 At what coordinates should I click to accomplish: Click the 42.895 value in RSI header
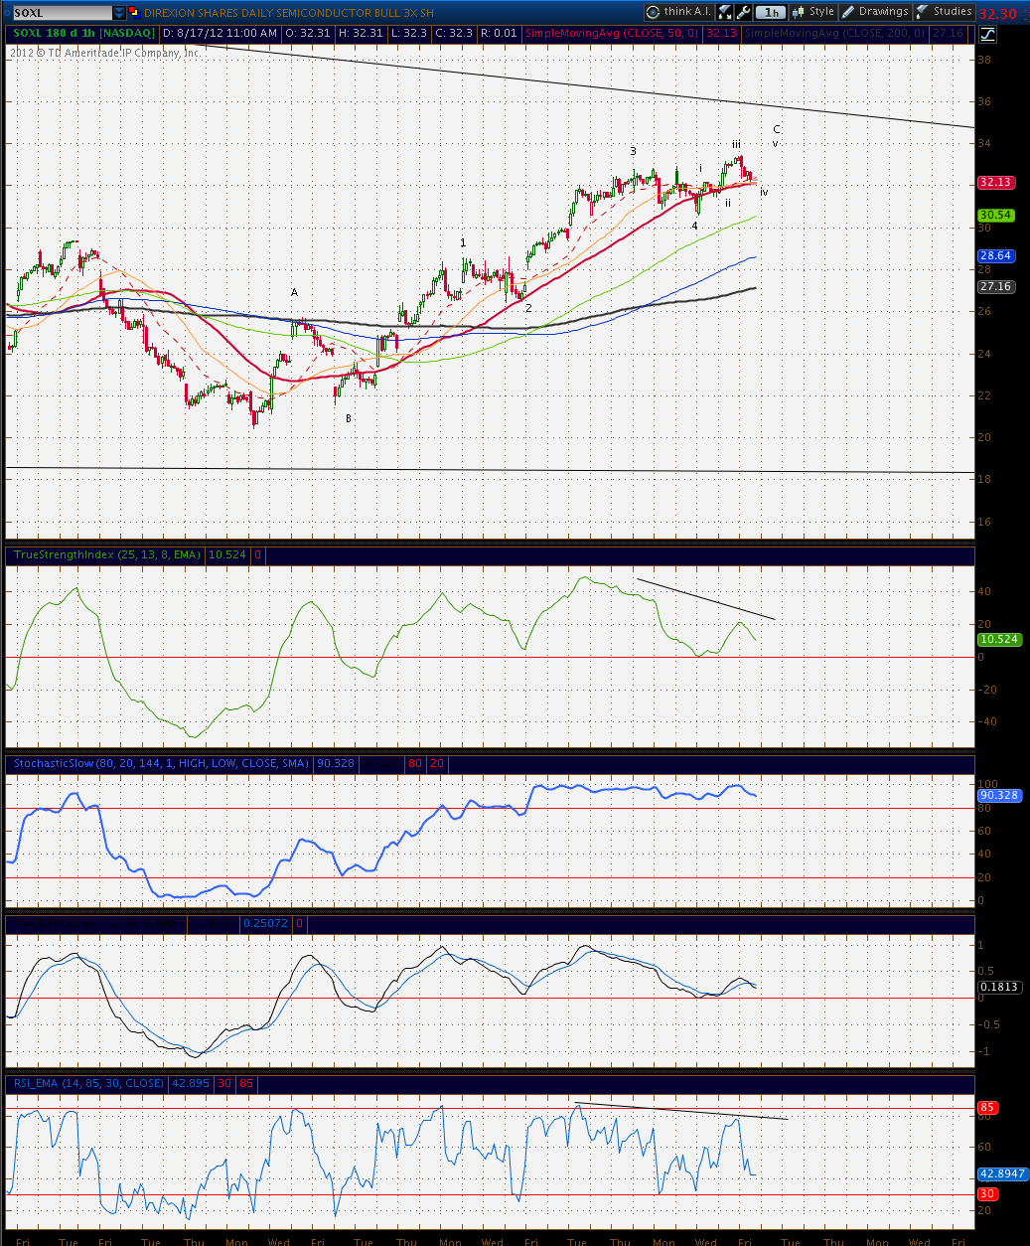pos(191,1082)
